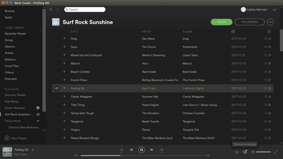Add French Press with plus icon
Image resolution: width=283 pixels, height=159 pixels.
64,80
